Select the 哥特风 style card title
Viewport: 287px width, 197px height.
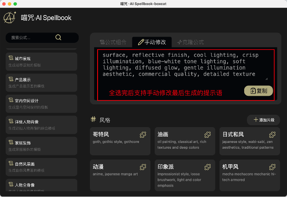(101, 134)
